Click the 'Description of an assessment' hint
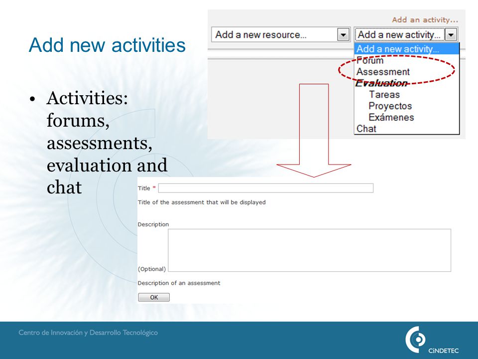Image resolution: width=478 pixels, height=359 pixels. [179, 283]
